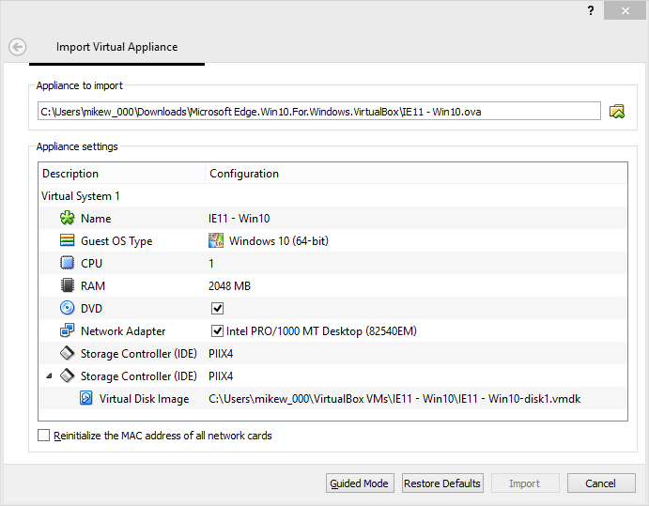Click the appliance file path input field
Viewport: 649px width, 506px height.
[x=318, y=111]
